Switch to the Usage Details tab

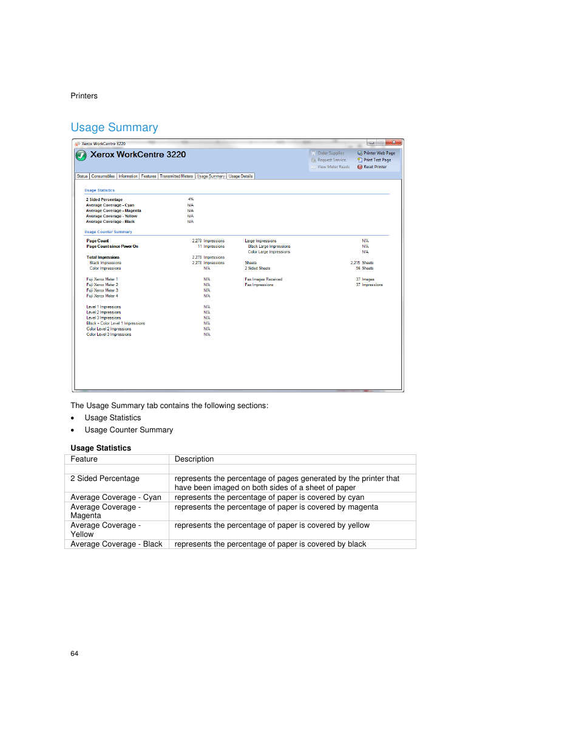coord(240,176)
